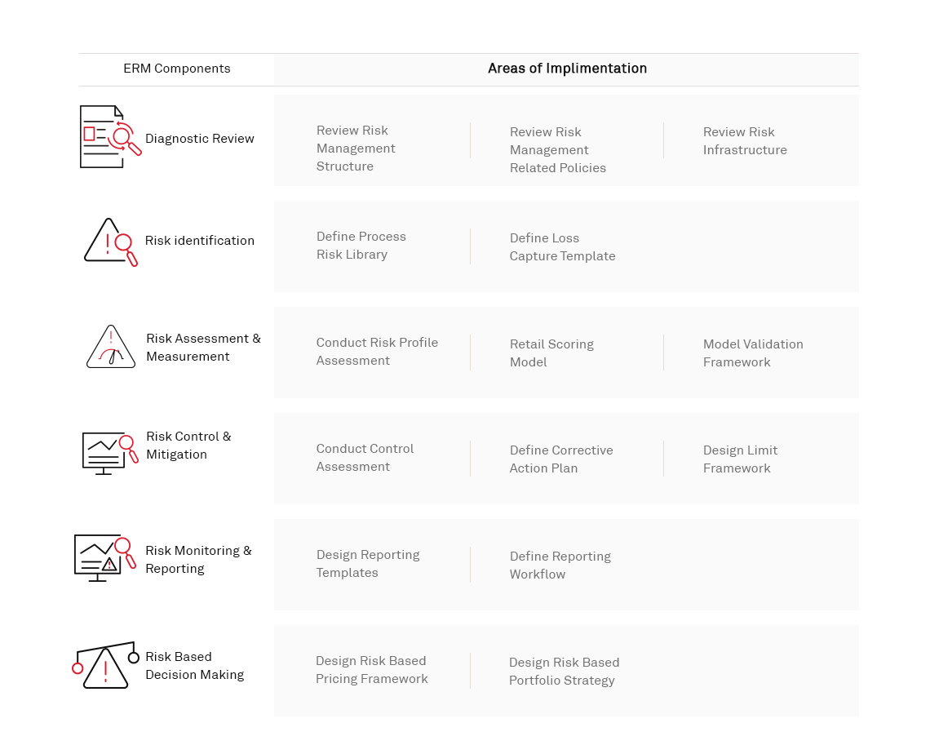Viewport: 930px width, 754px height.
Task: Click Conduct Risk Profile Assessment
Action: click(x=377, y=352)
